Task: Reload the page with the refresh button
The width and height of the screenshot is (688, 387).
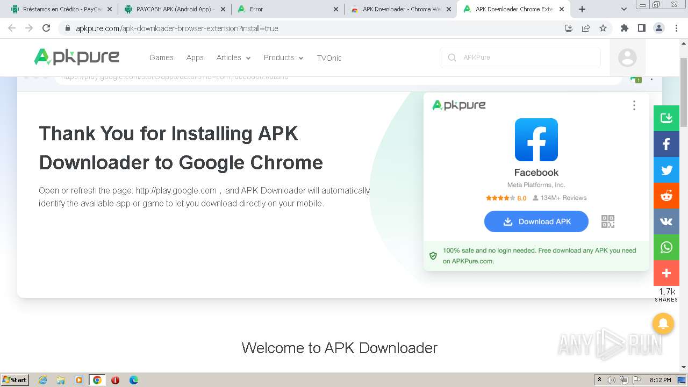Action: [46, 28]
